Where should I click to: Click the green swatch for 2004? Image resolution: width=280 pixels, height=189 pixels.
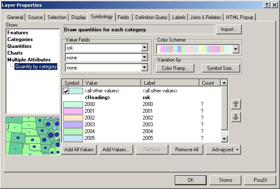pos(73,131)
